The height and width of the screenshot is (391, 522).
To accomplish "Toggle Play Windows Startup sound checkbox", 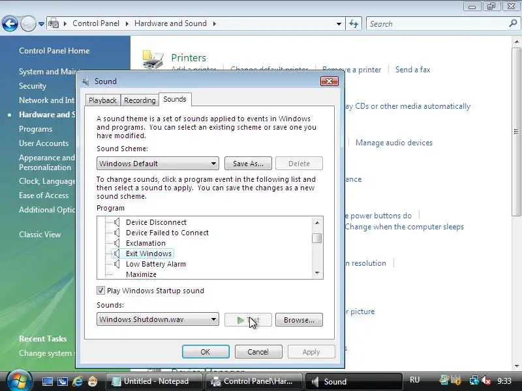I will pyautogui.click(x=100, y=290).
